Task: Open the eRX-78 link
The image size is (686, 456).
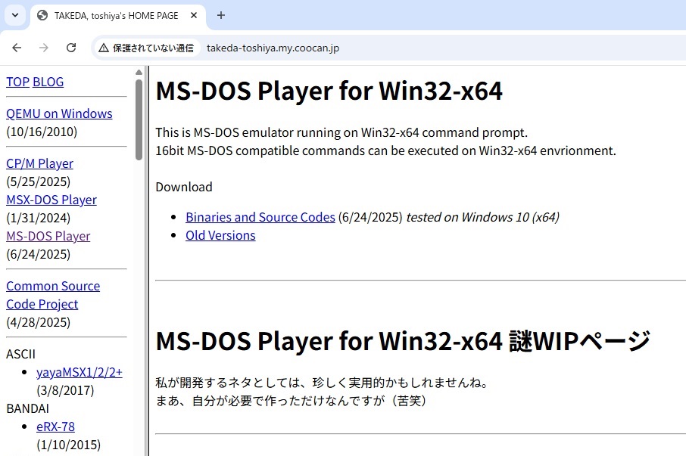Action: pyautogui.click(x=55, y=427)
